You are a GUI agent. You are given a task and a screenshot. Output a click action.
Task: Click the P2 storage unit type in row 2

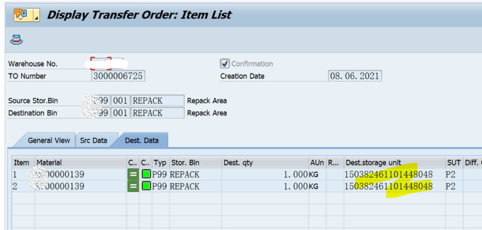click(x=450, y=186)
